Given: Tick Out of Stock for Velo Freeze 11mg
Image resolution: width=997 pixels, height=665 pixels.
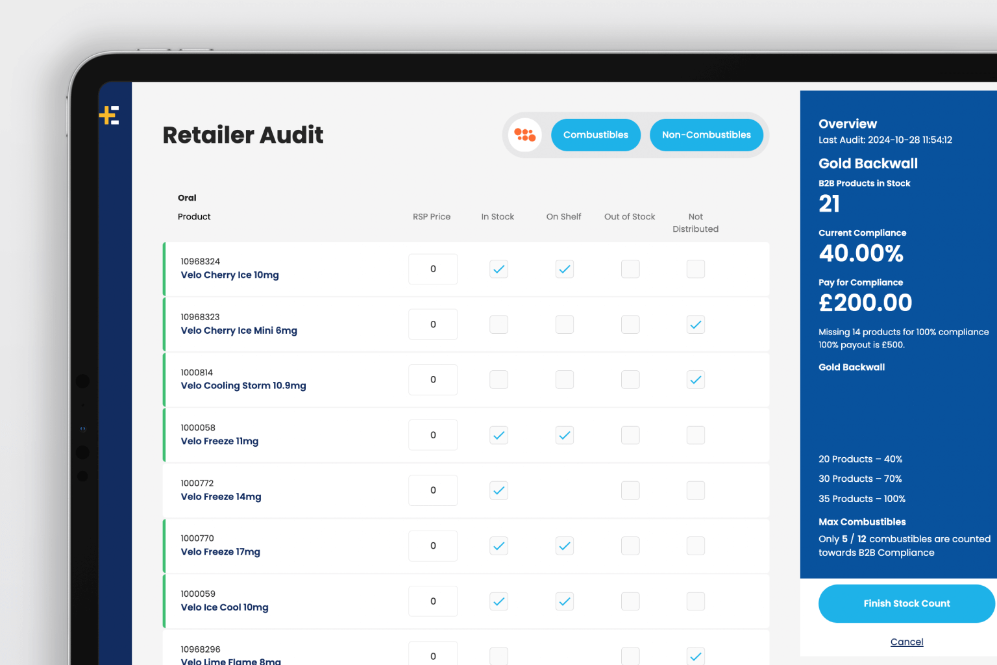Looking at the screenshot, I should 630,435.
